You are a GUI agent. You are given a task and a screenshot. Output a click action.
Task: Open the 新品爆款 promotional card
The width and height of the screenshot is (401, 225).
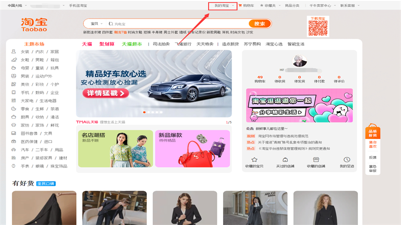coord(192,148)
